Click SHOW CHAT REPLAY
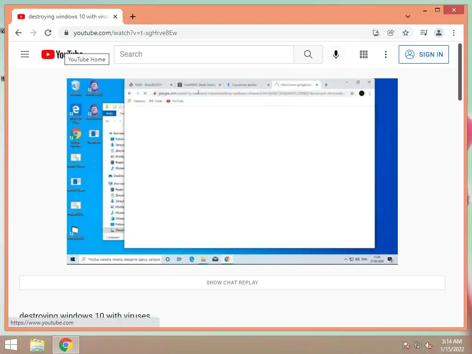This screenshot has width=472, height=354. click(x=232, y=283)
